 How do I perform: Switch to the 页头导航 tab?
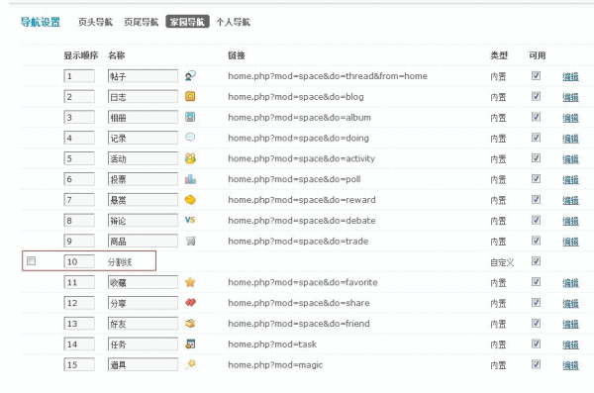[x=95, y=22]
